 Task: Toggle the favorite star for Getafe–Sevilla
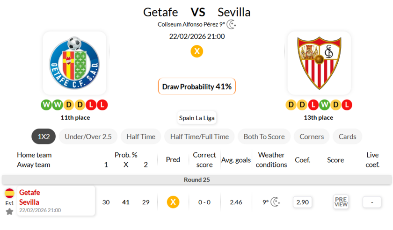point(9,211)
